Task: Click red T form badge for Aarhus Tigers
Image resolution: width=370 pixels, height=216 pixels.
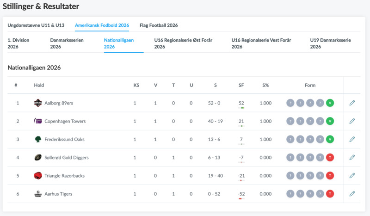Action: click(330, 194)
